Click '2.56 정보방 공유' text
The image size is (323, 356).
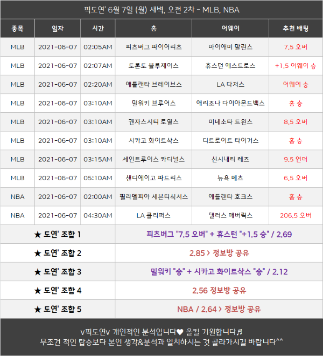(219, 291)
